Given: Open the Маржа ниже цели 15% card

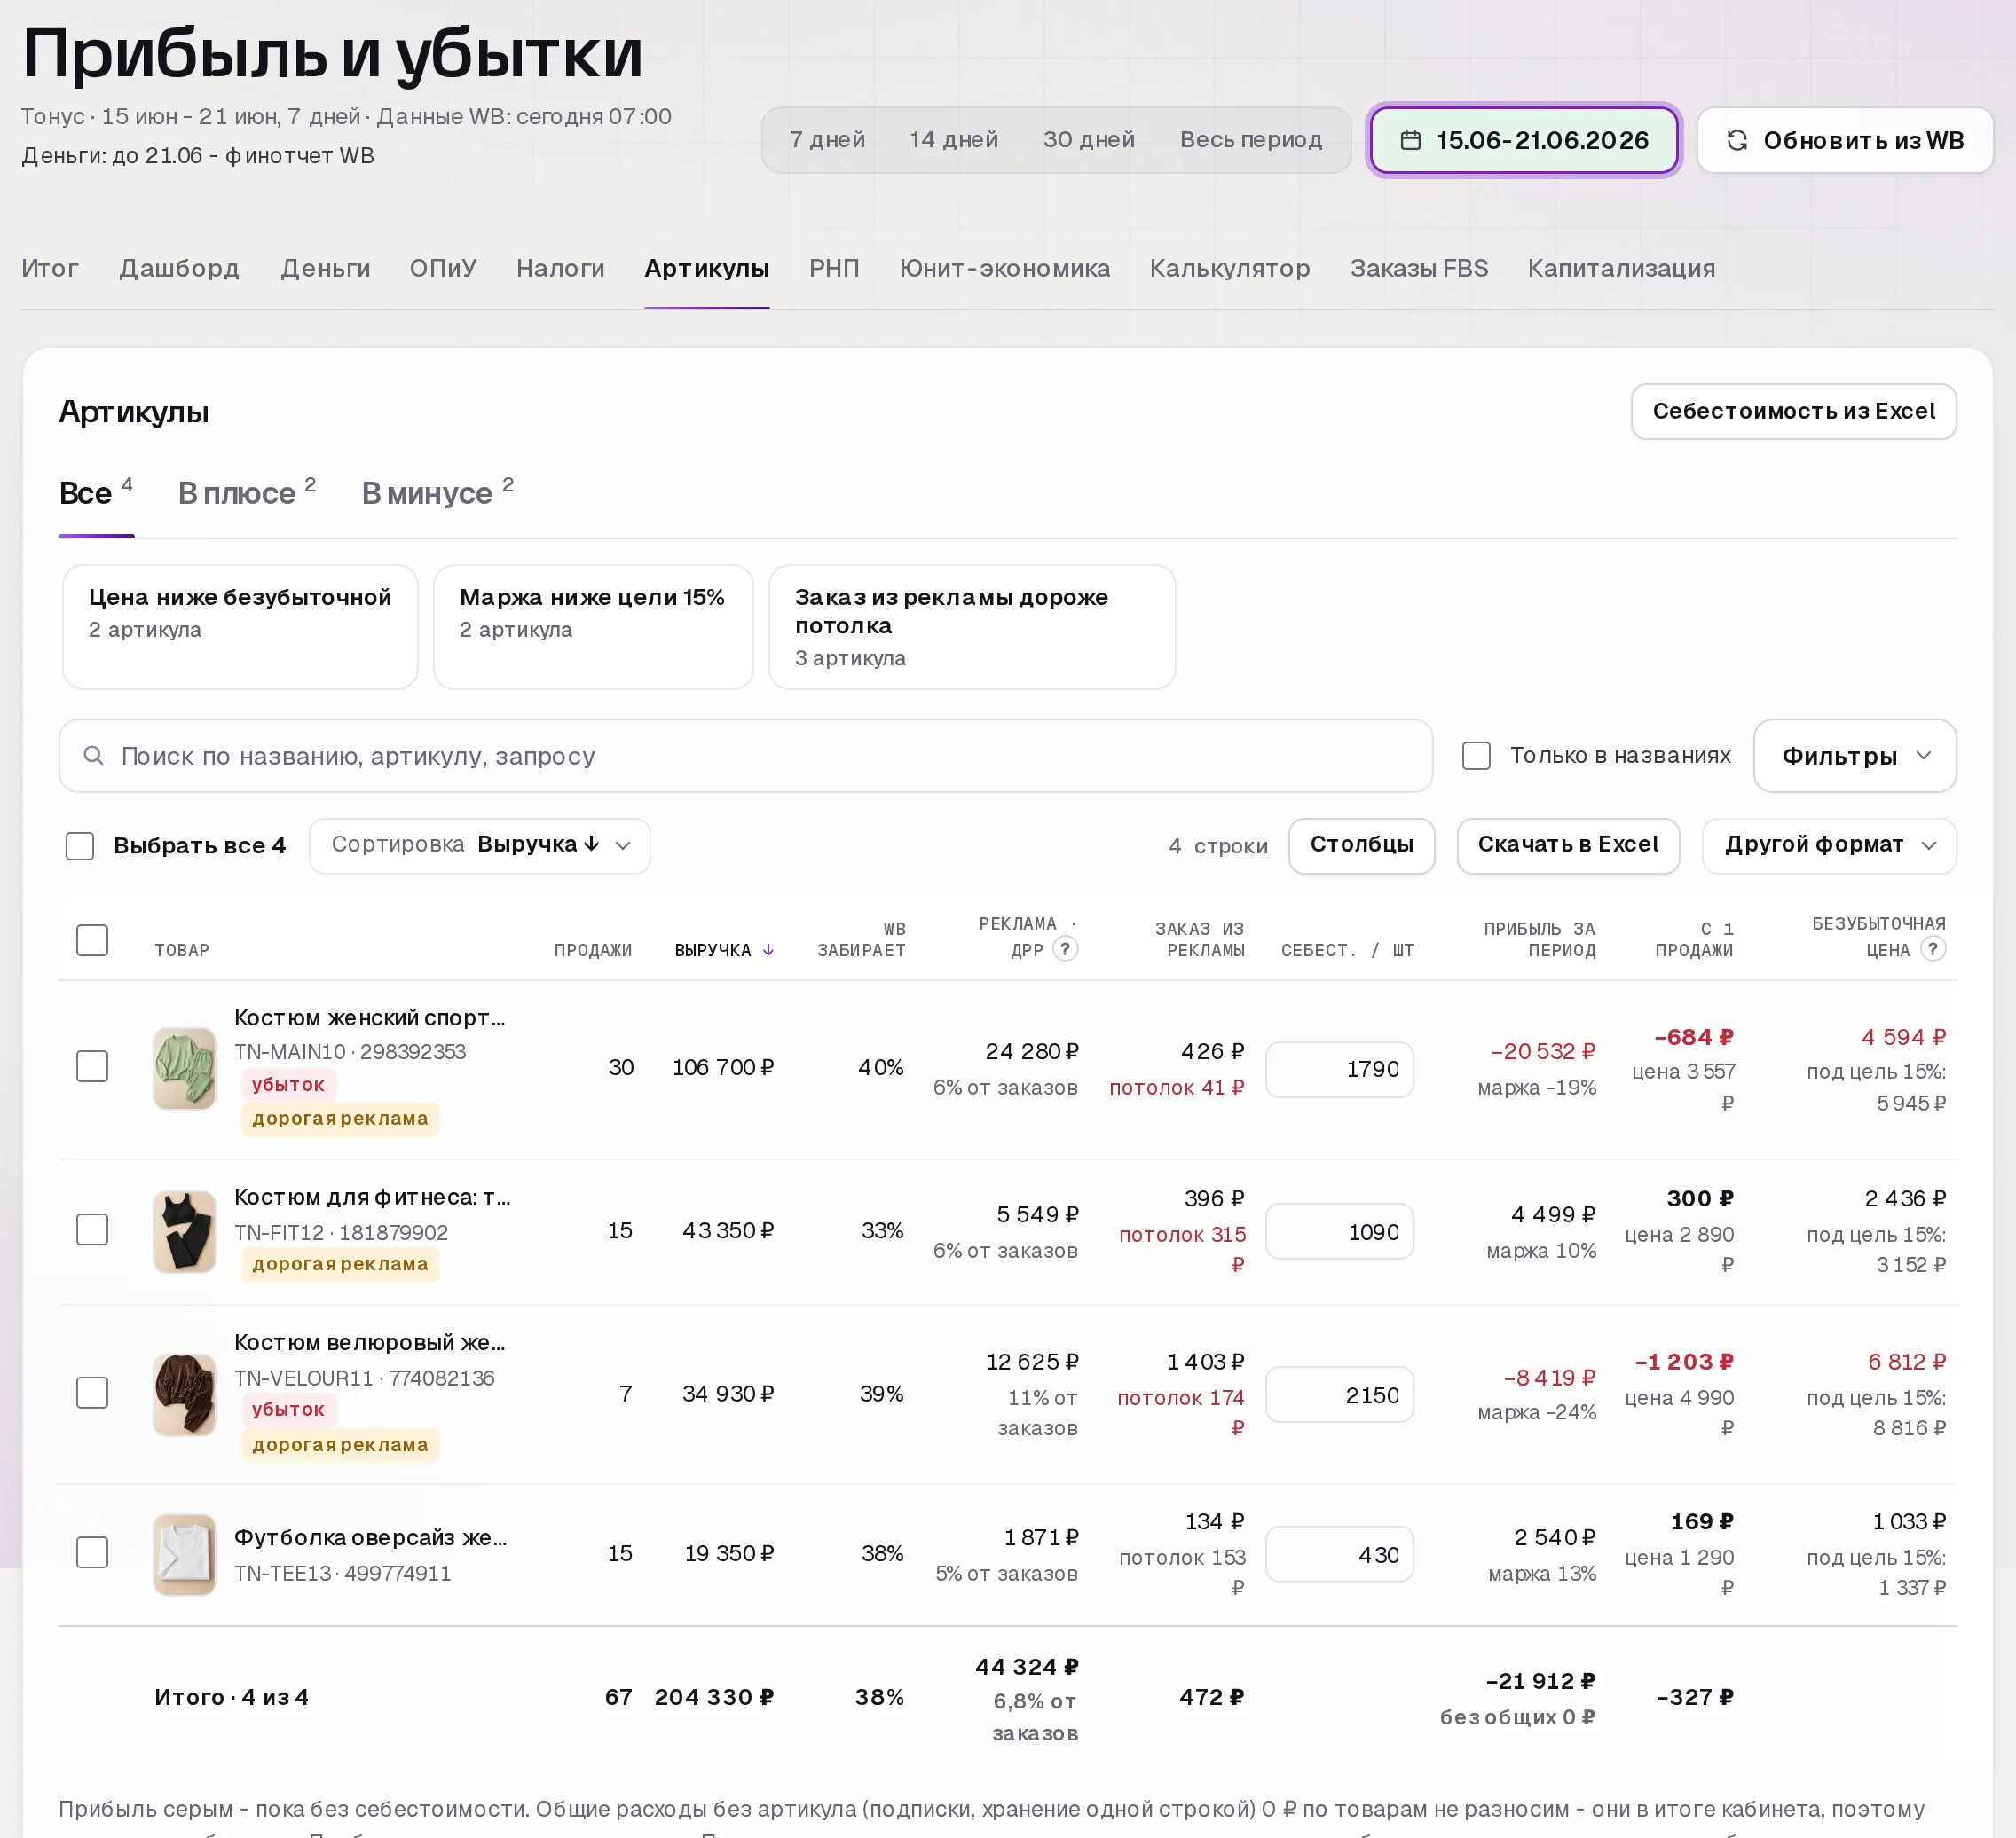Looking at the screenshot, I should click(593, 626).
